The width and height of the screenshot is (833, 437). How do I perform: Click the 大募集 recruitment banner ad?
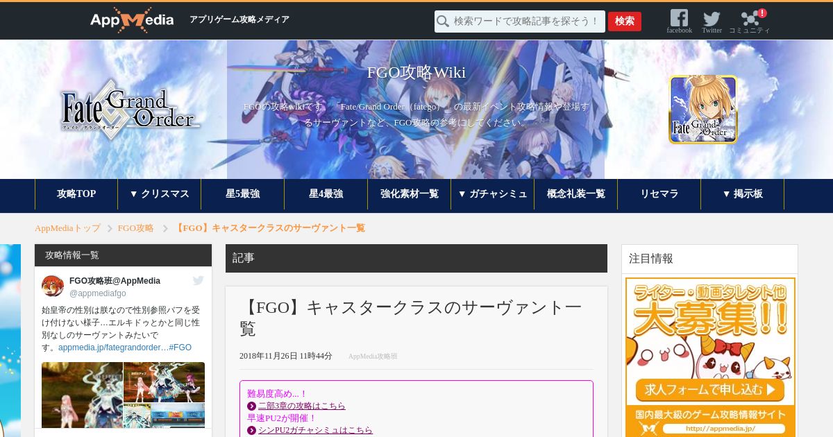pyautogui.click(x=710, y=357)
